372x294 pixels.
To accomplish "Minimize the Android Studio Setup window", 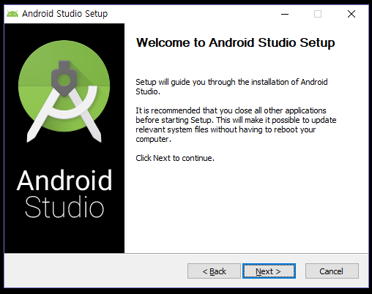I will pyautogui.click(x=285, y=14).
